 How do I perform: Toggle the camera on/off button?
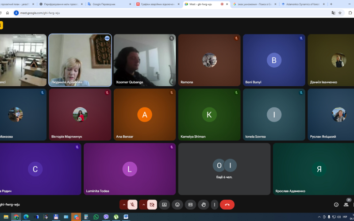pos(152,205)
